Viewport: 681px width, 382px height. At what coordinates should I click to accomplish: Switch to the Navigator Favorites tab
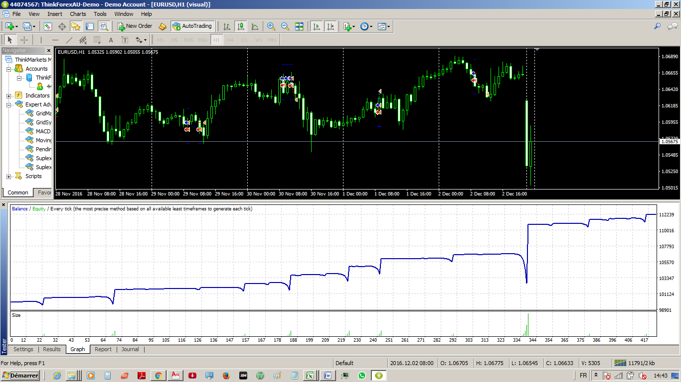(x=44, y=192)
